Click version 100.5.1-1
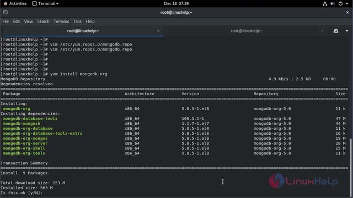The height and width of the screenshot is (198, 353). coord(192,119)
